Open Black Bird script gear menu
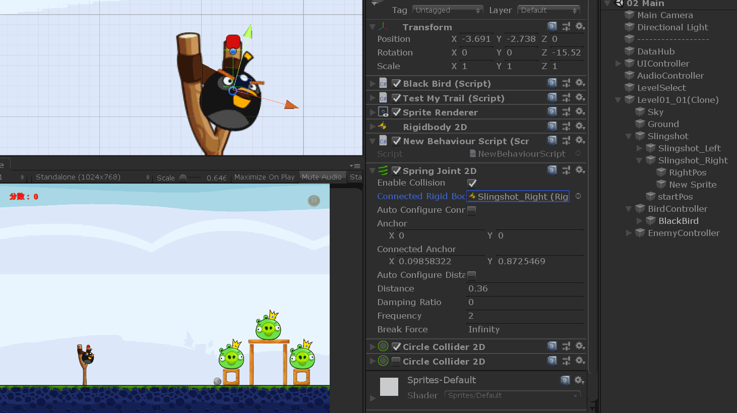Screen dimensions: 737x413 coord(580,83)
